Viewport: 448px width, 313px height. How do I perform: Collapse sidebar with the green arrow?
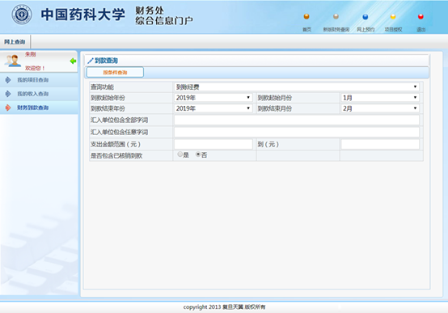(x=73, y=61)
